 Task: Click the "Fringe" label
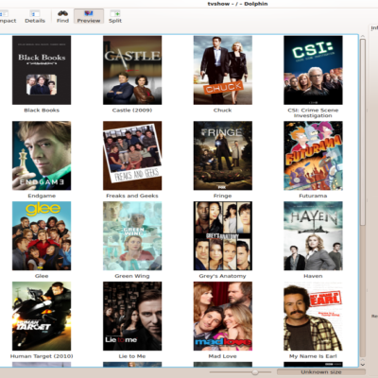click(x=223, y=196)
